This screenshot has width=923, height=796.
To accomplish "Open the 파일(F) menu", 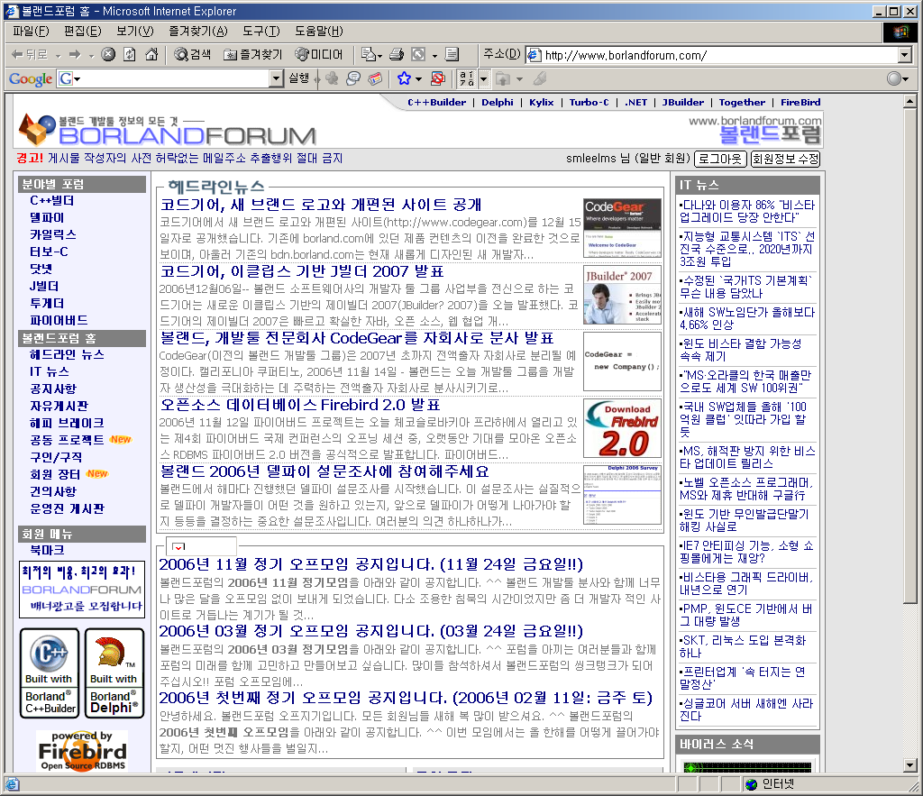I will (x=30, y=32).
